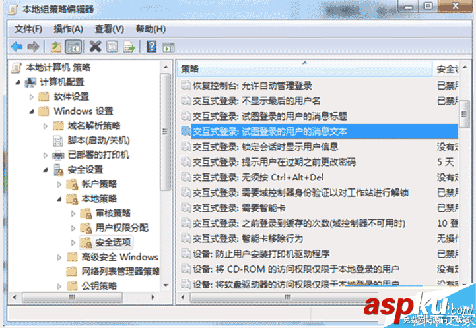The width and height of the screenshot is (476, 328).
Task: Collapse the 计算机配置 node
Action: tap(18, 82)
